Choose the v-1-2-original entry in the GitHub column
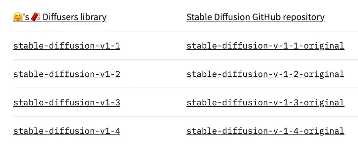The image size is (358, 148). click(x=265, y=74)
